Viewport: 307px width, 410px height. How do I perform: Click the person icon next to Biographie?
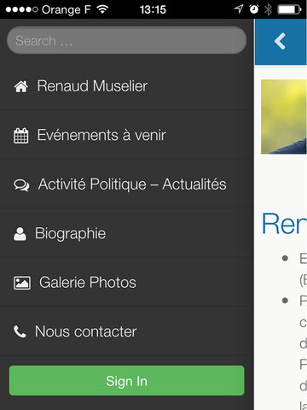pyautogui.click(x=20, y=234)
